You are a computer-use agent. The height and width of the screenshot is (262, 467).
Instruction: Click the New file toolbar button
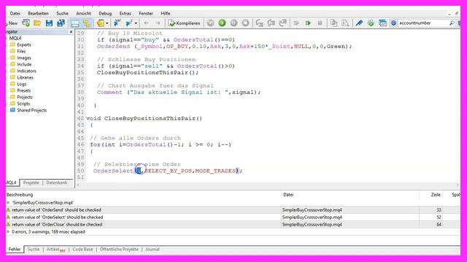(x=12, y=23)
